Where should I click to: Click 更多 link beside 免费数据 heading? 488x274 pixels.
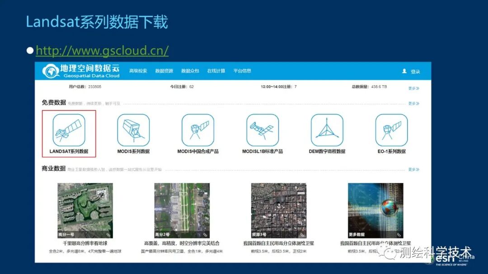point(413,103)
